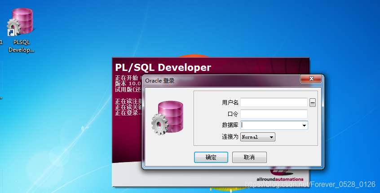Focus the 用户名 username field
Image resolution: width=380 pixels, height=193 pixels.
click(274, 102)
